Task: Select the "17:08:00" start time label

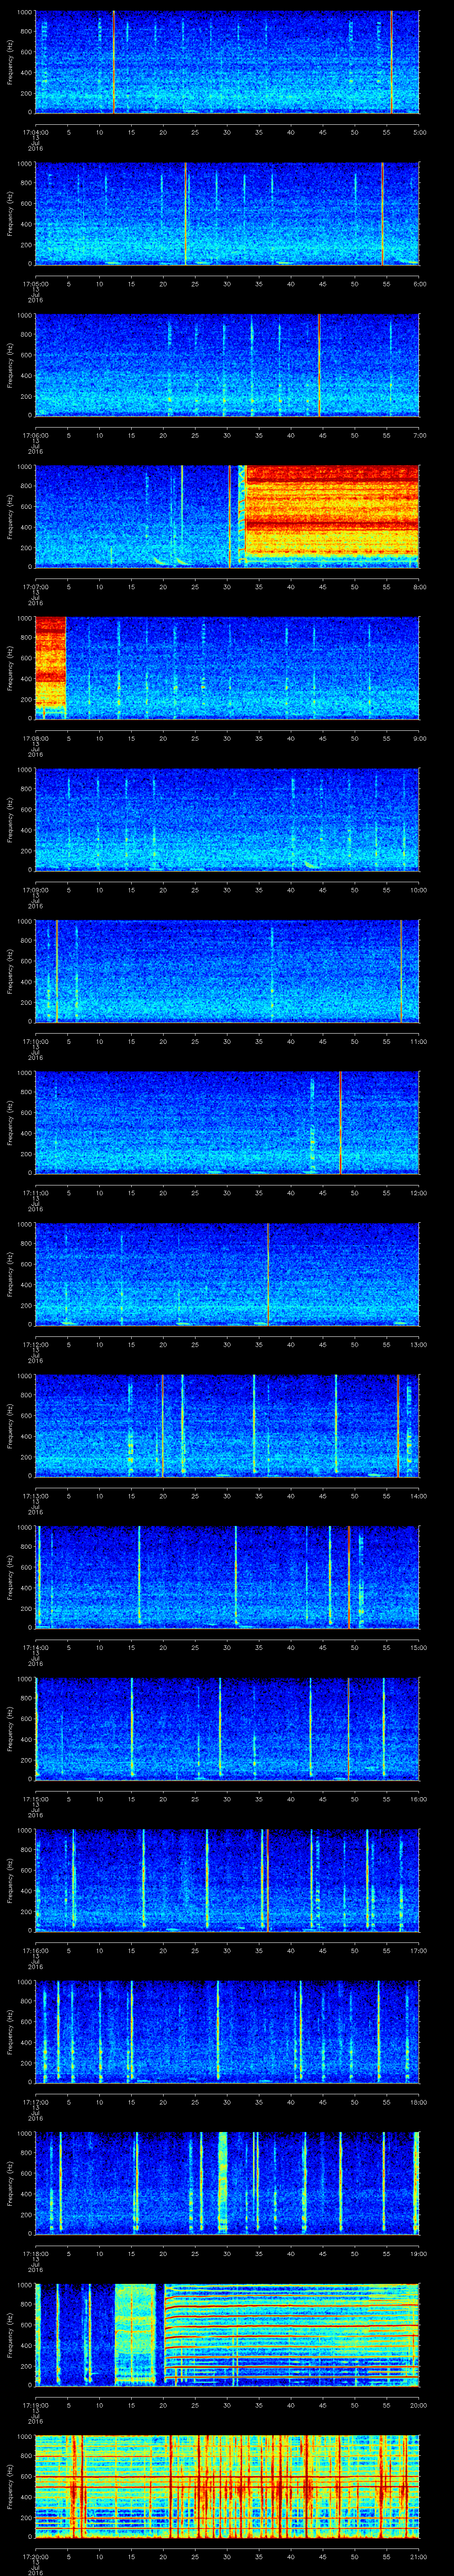Action: point(35,737)
